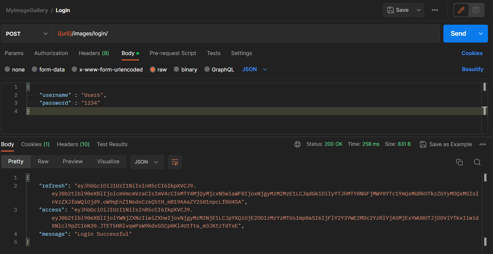The height and width of the screenshot is (254, 493).
Task: Open the Pre-request Script tab
Action: (x=173, y=53)
